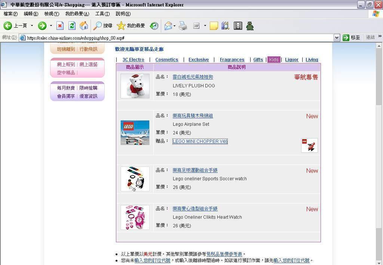Screen dimensions: 383x265
Task: Open the Forward button history dropdown
Action: tap(51, 26)
